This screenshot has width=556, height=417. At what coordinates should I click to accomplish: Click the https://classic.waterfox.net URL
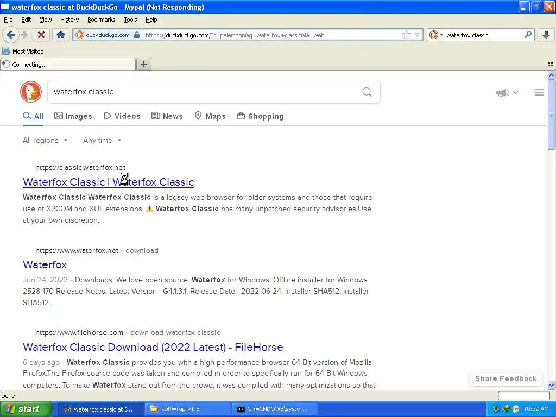pyautogui.click(x=80, y=167)
